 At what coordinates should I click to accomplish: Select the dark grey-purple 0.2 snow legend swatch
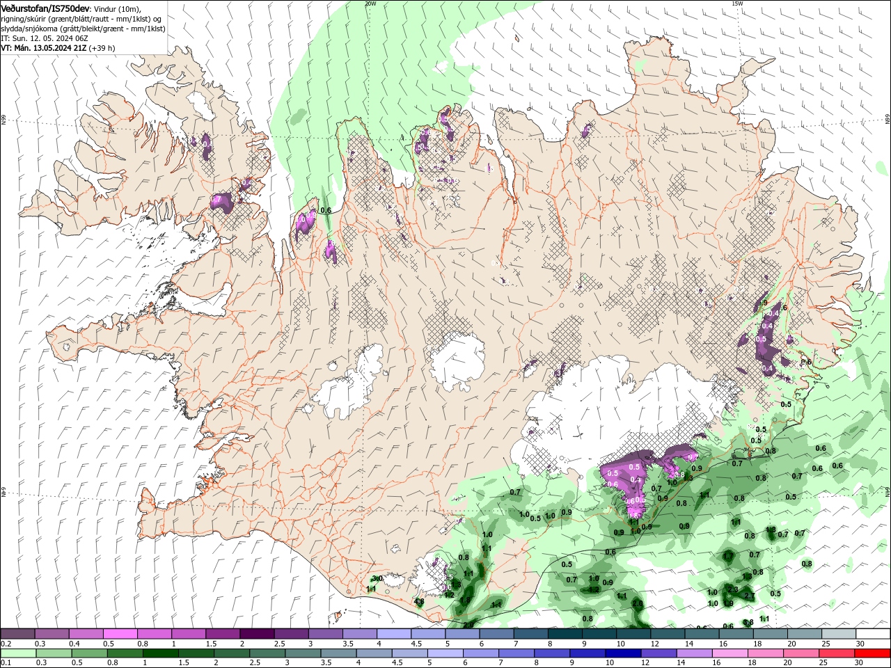17,634
